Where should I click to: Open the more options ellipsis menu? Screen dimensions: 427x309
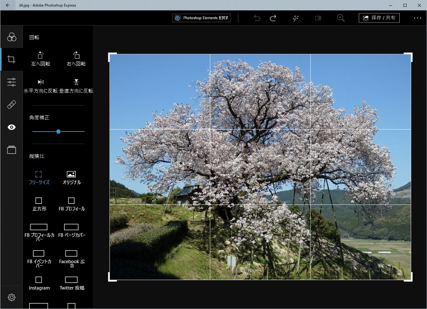pyautogui.click(x=417, y=18)
